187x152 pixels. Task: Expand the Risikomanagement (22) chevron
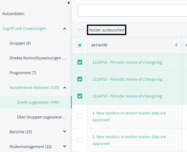click(65, 146)
